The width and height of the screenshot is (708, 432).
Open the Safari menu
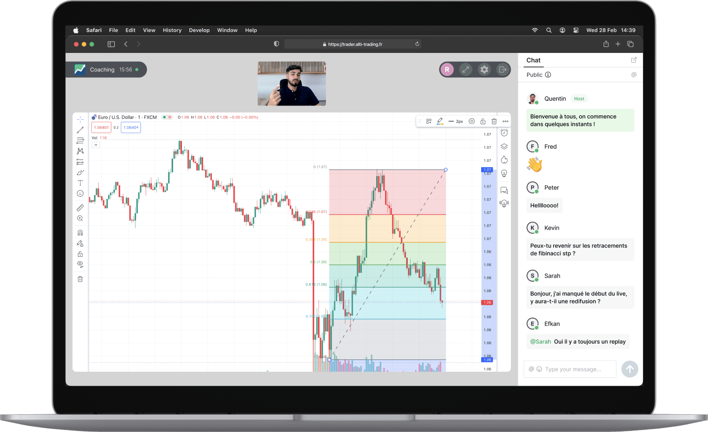point(94,30)
